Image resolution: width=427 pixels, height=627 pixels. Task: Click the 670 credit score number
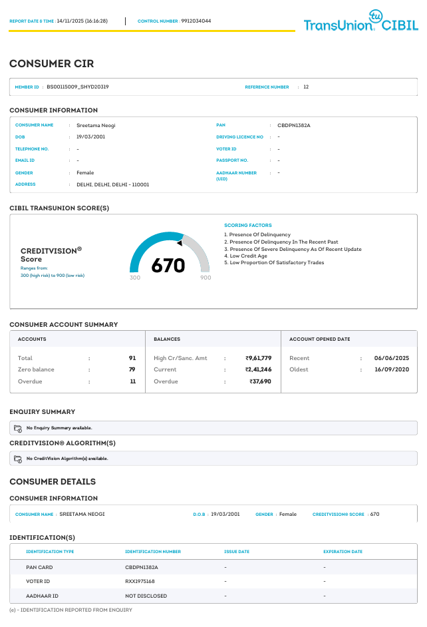point(168,266)
